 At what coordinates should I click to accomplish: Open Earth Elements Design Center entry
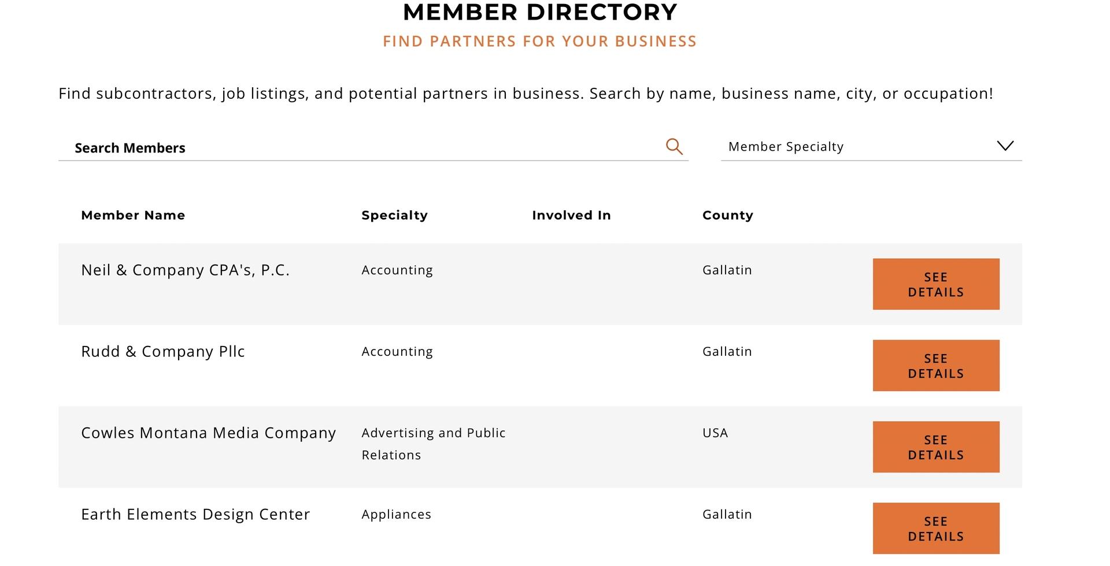[x=195, y=515]
